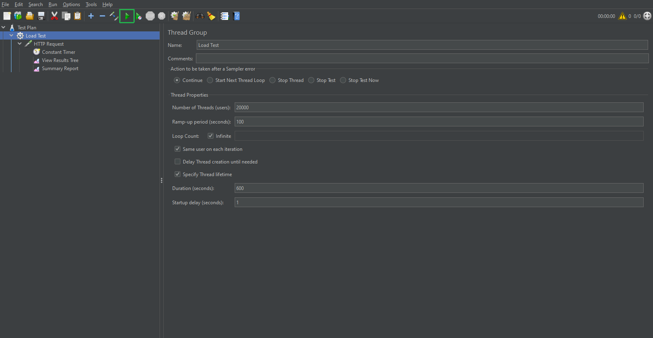This screenshot has width=653, height=338.
Task: Click the Number of Threads field
Action: click(x=439, y=107)
